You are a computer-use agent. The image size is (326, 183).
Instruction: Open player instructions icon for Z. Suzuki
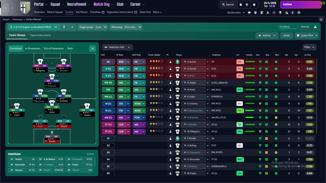click(170, 62)
